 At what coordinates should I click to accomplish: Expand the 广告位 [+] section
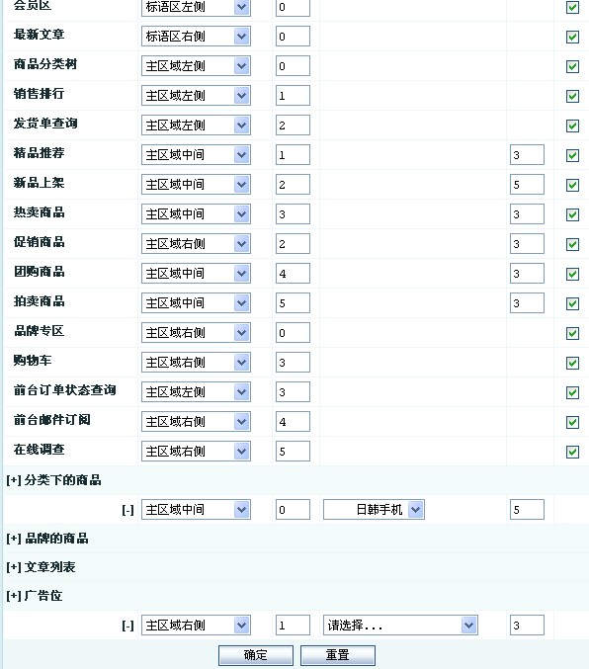pyautogui.click(x=14, y=596)
